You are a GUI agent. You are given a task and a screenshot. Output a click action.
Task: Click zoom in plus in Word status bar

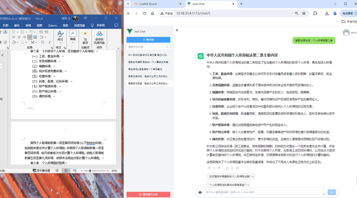pos(108,171)
